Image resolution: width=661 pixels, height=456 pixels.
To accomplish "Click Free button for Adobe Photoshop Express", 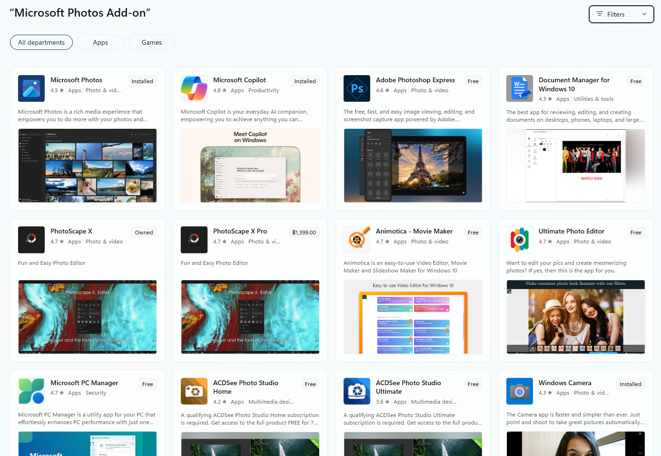I will [473, 81].
